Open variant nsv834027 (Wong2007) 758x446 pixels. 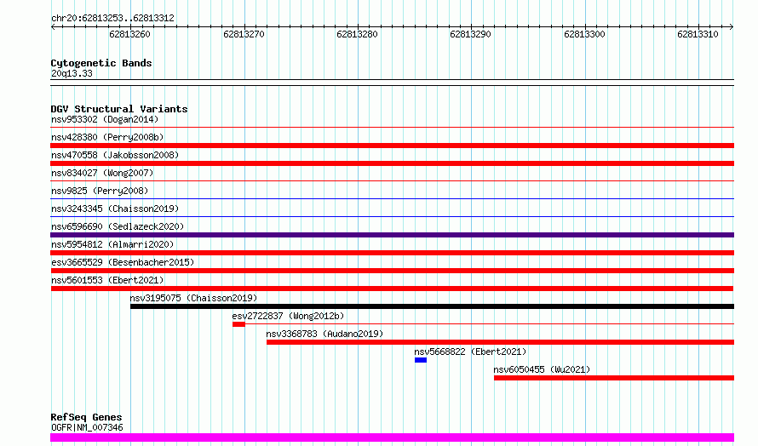(102, 173)
